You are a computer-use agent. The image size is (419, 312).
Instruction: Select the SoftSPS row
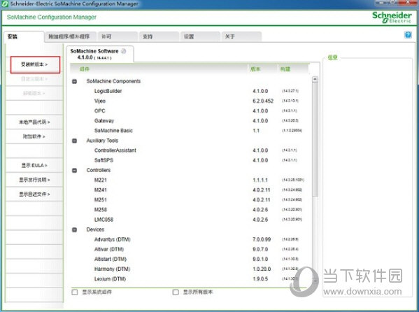tap(190, 160)
